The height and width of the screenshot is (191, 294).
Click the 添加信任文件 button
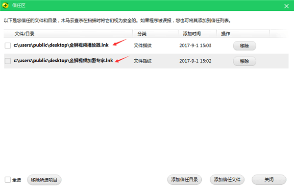tap(227, 180)
